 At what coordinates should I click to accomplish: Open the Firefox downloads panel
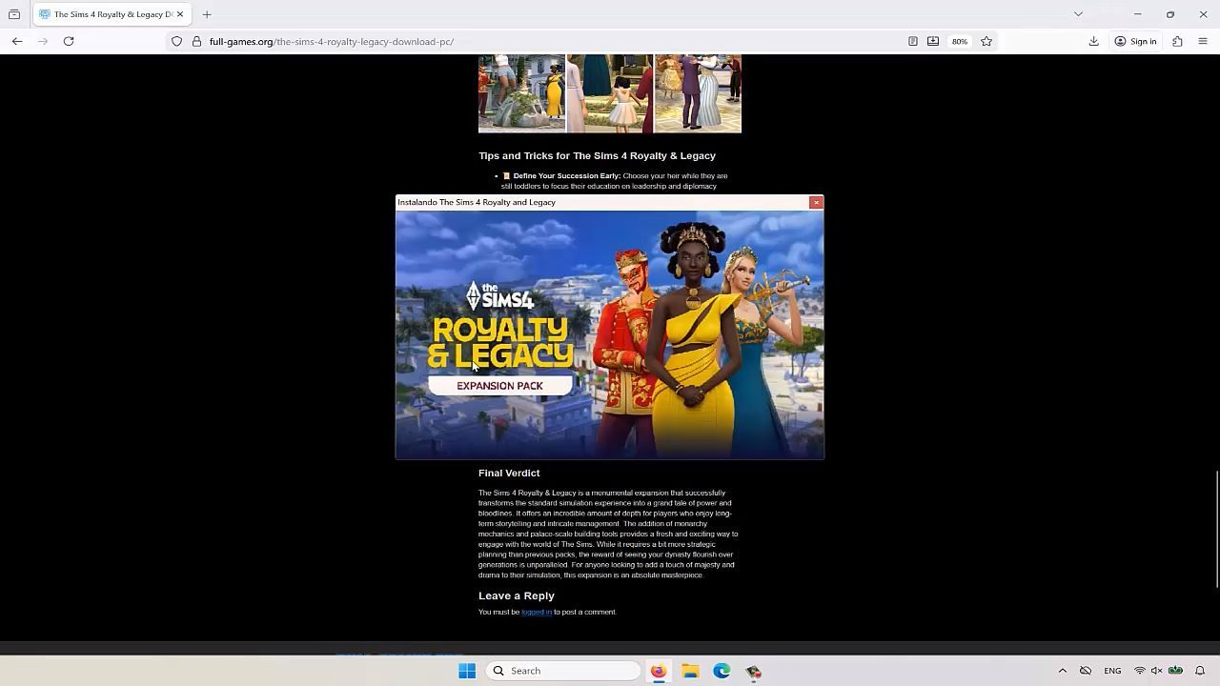pyautogui.click(x=1093, y=41)
